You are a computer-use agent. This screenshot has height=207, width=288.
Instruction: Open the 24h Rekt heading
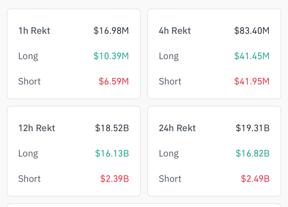point(177,128)
